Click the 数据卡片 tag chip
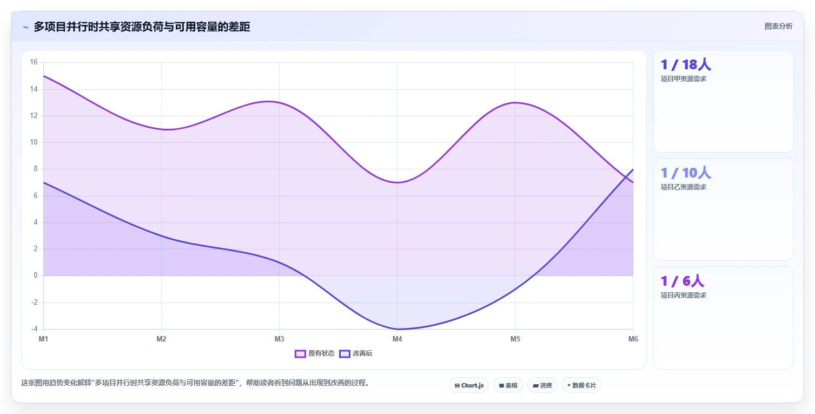815x414 pixels. [581, 385]
